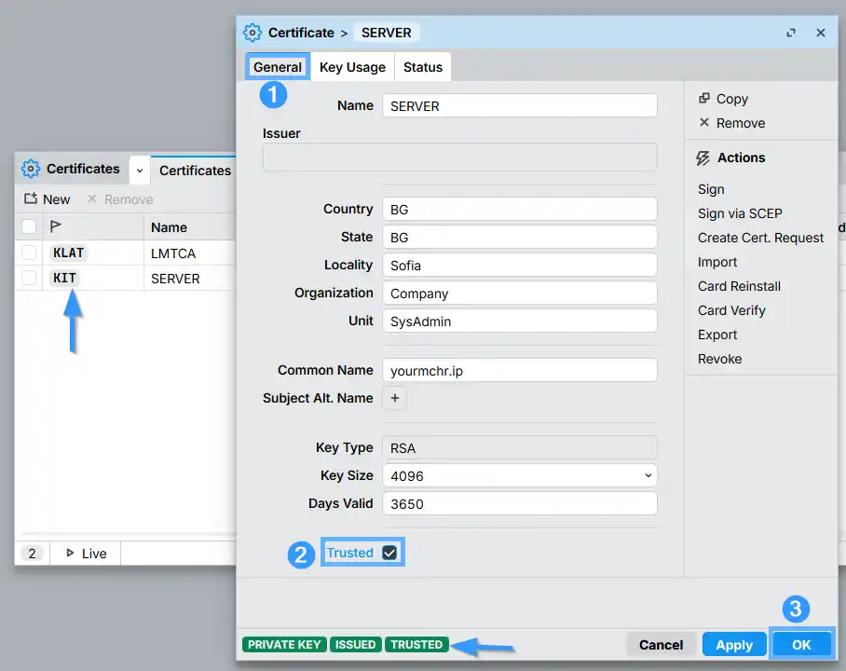This screenshot has width=846, height=671.
Task: Close the Certificate dialog
Action: pyautogui.click(x=821, y=33)
